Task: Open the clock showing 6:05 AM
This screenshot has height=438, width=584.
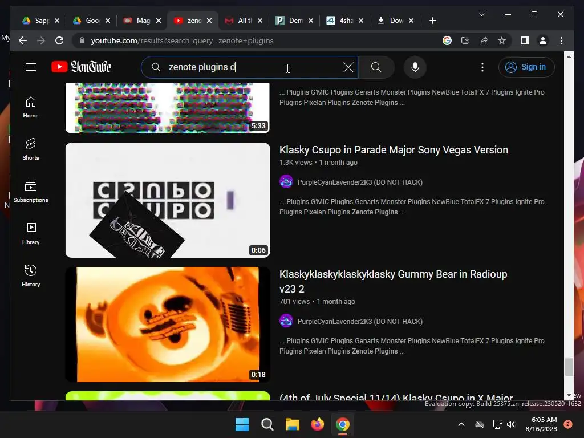Action: tap(541, 424)
